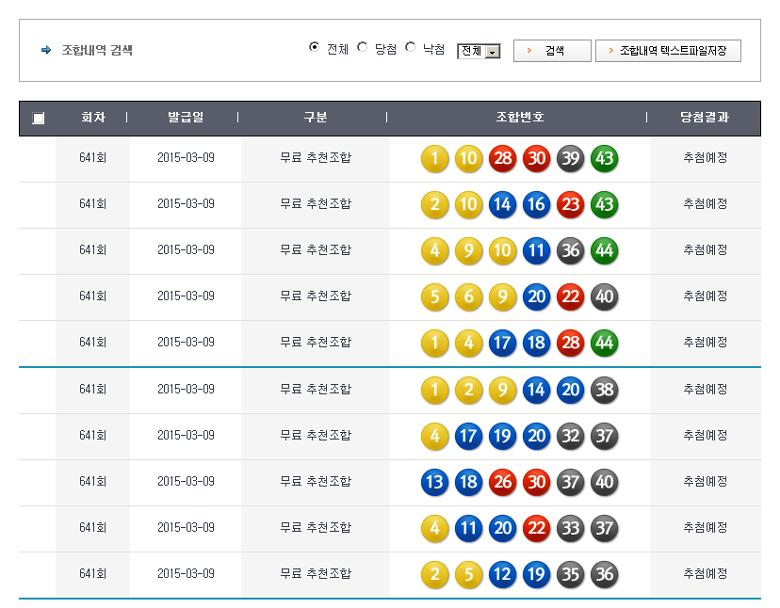Click the red ball numbered 23
Viewport: 780px width, 608px height.
point(570,204)
